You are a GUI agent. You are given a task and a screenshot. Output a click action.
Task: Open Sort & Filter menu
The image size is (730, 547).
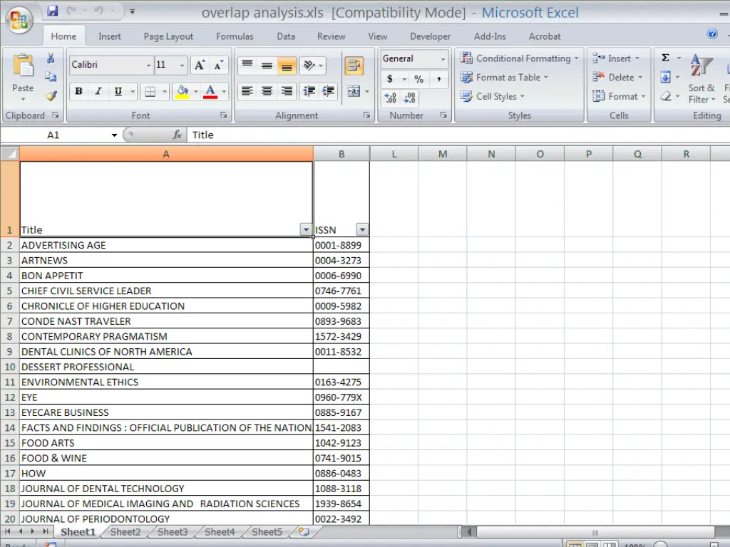click(x=701, y=78)
